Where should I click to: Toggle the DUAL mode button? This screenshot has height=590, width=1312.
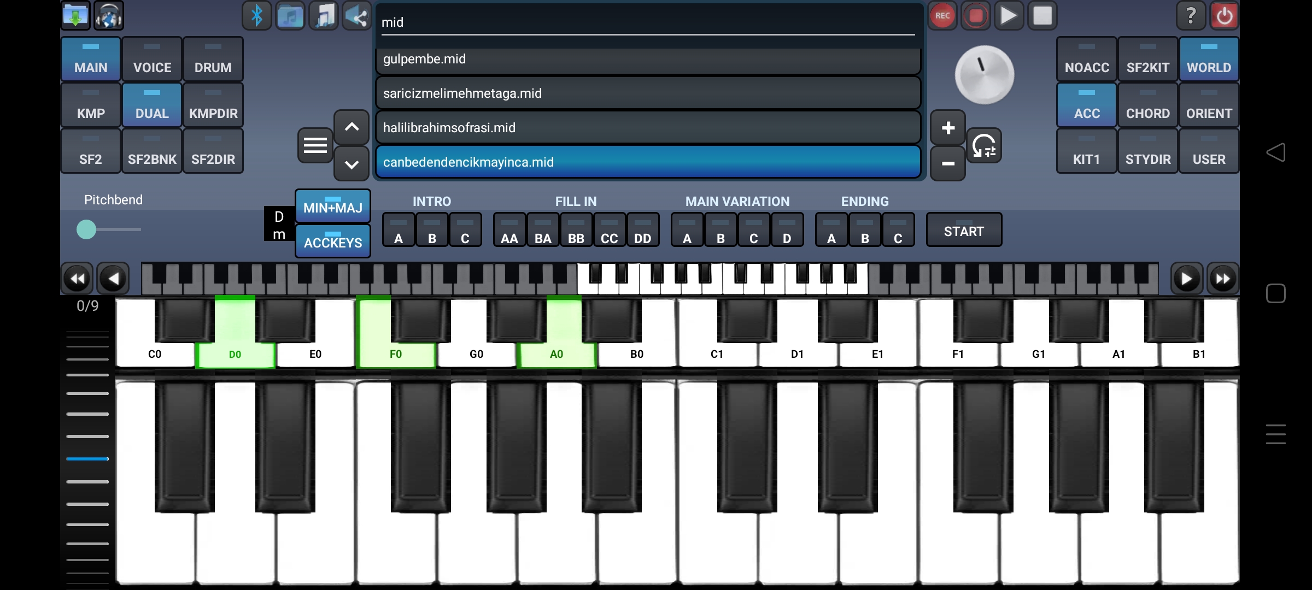click(152, 105)
